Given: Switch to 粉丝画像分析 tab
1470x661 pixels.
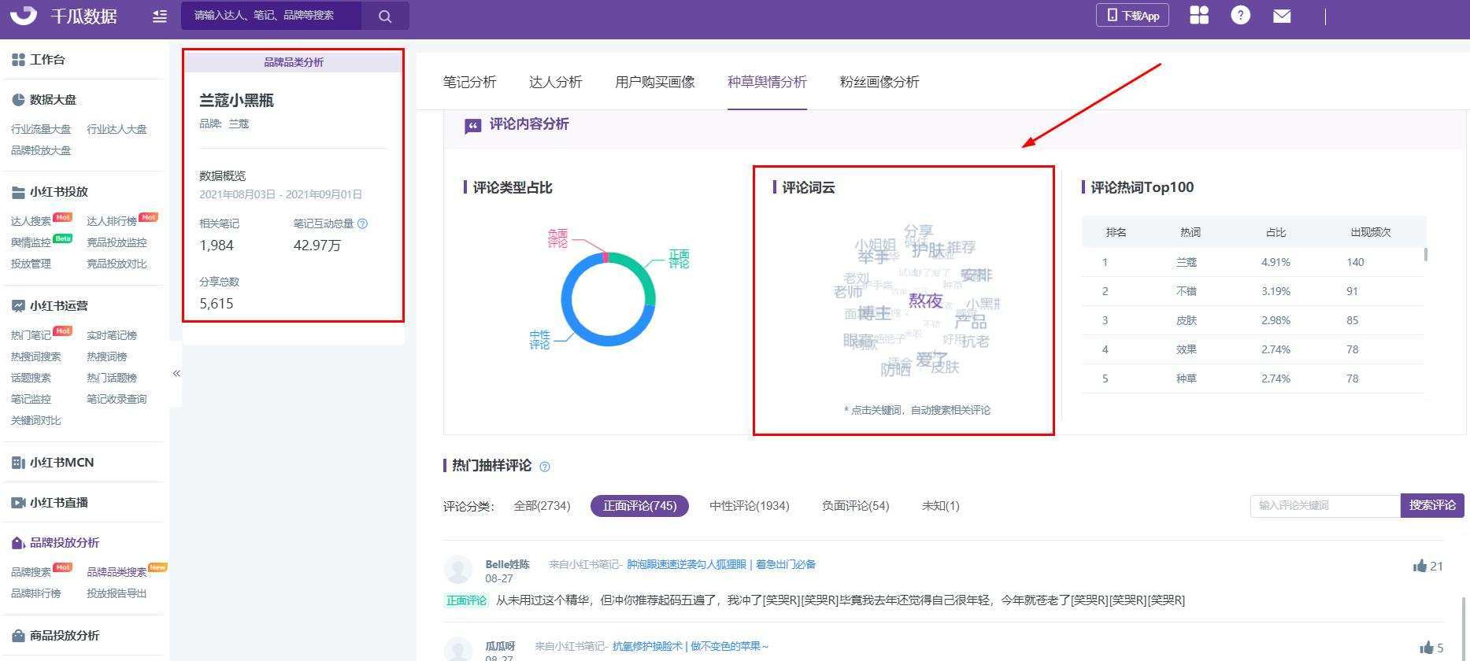Looking at the screenshot, I should click(x=879, y=82).
